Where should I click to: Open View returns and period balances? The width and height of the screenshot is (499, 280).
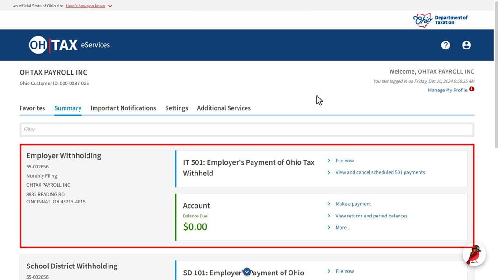[x=371, y=216]
